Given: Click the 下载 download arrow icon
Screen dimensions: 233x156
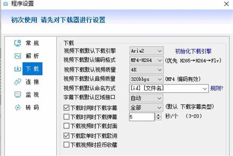Looking at the screenshot, I should click(17, 69).
